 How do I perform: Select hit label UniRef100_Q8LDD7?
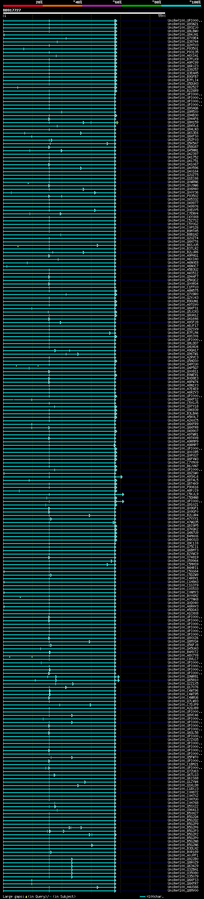[x=183, y=343]
